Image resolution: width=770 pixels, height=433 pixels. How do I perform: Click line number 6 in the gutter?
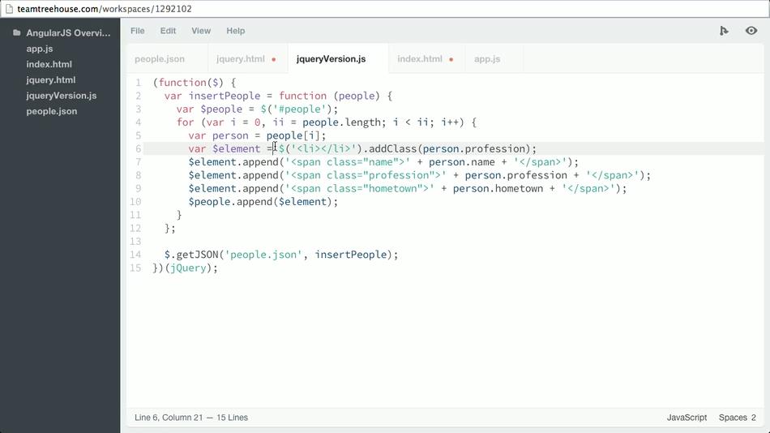pos(139,149)
